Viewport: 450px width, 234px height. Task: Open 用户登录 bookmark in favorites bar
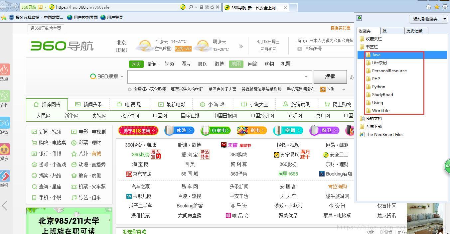(112, 17)
